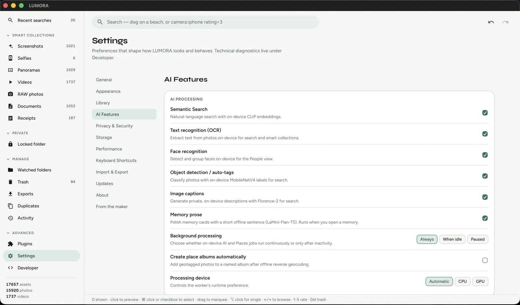
Task: Collapse the Manage section chevron
Action: point(8,159)
